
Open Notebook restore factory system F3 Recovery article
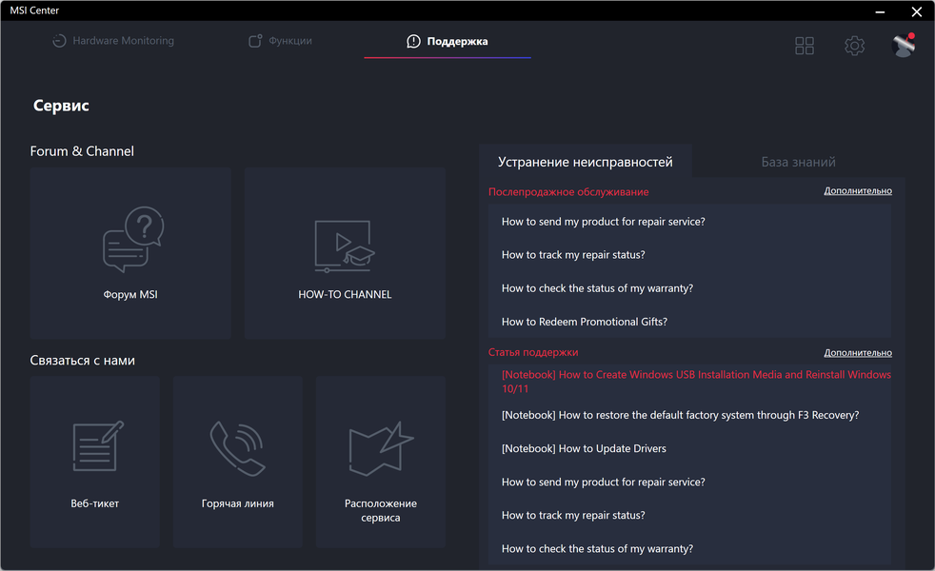(x=680, y=416)
